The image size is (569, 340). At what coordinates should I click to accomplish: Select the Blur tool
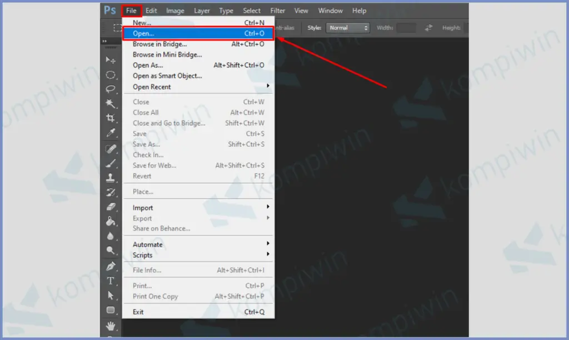click(x=111, y=236)
